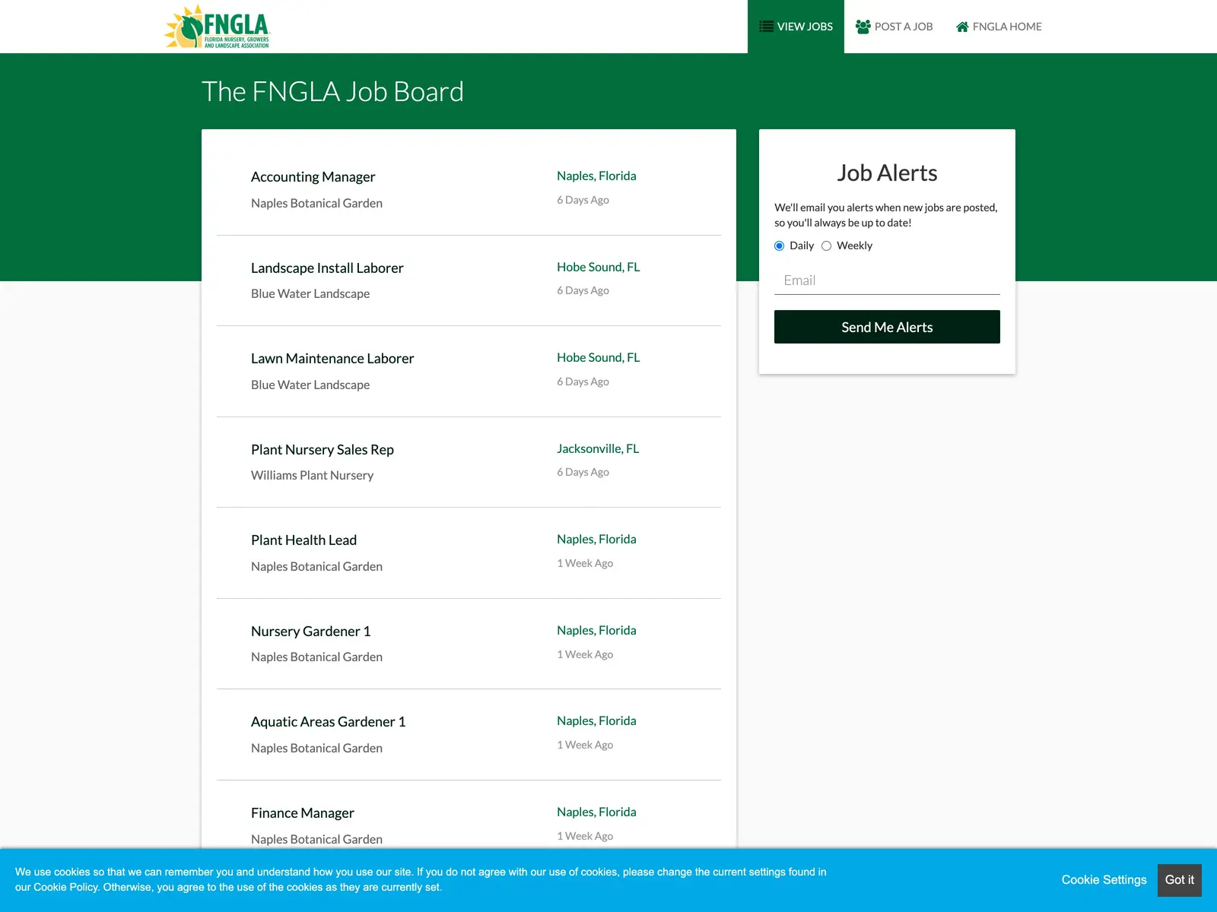Click The FNGLA Job Board heading
This screenshot has width=1217, height=912.
[332, 91]
